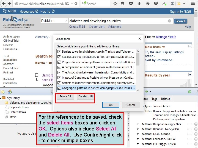Reload the PubMed page
The height and width of the screenshot is (148, 198).
coord(76,4)
